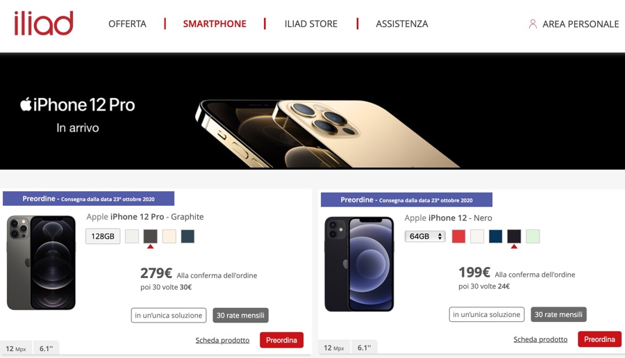Switch iPhone 12 to 'in un'unica soluzione' payment
This screenshot has height=358, width=625.
click(487, 314)
